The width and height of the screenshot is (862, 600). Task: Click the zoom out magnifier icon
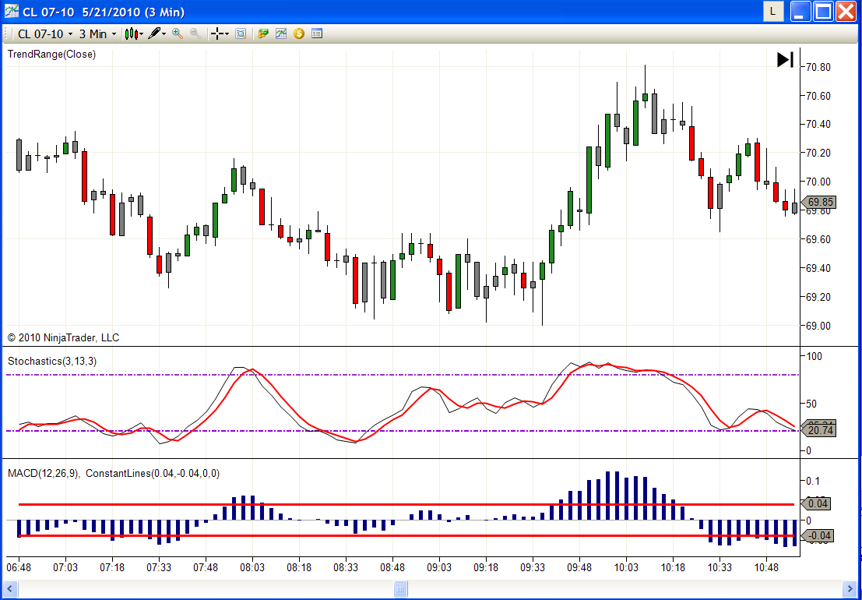(195, 34)
